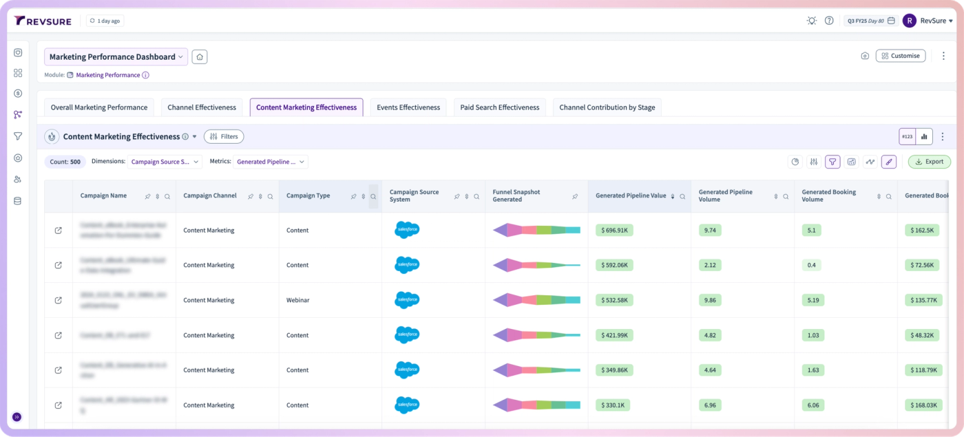Screen dimensions: 964x437
Task: Click the chart panel toolbar icon
Action: [852, 162]
